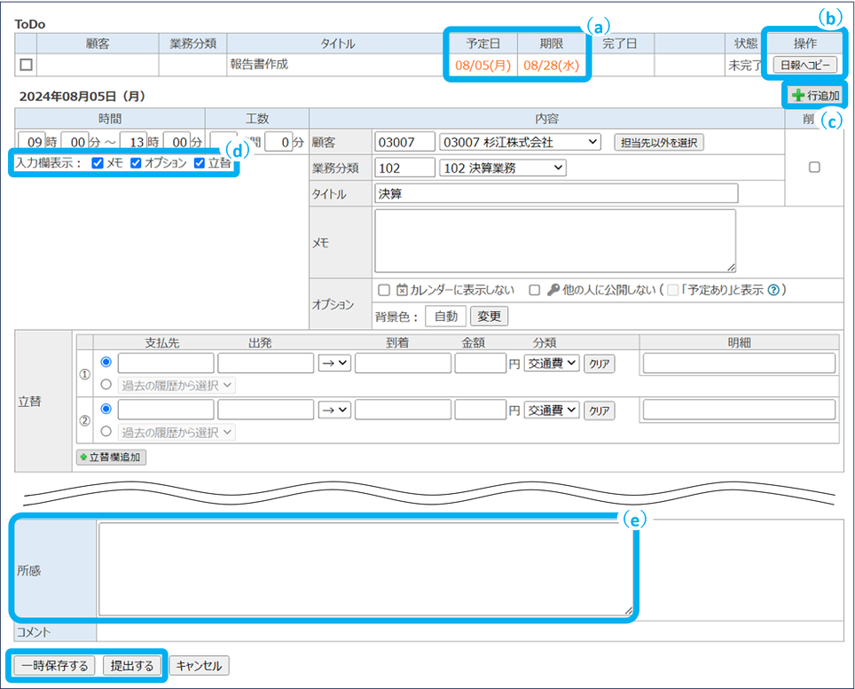Click the 変更 background color button
Image resolution: width=855 pixels, height=689 pixels.
click(x=489, y=317)
